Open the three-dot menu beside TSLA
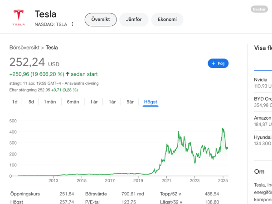272x204 pixels. pos(73,24)
